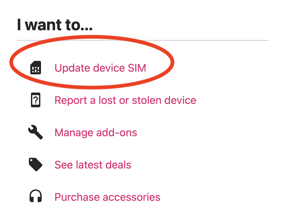Click the circled Update device SIM option
293x220 pixels.
pyautogui.click(x=101, y=68)
